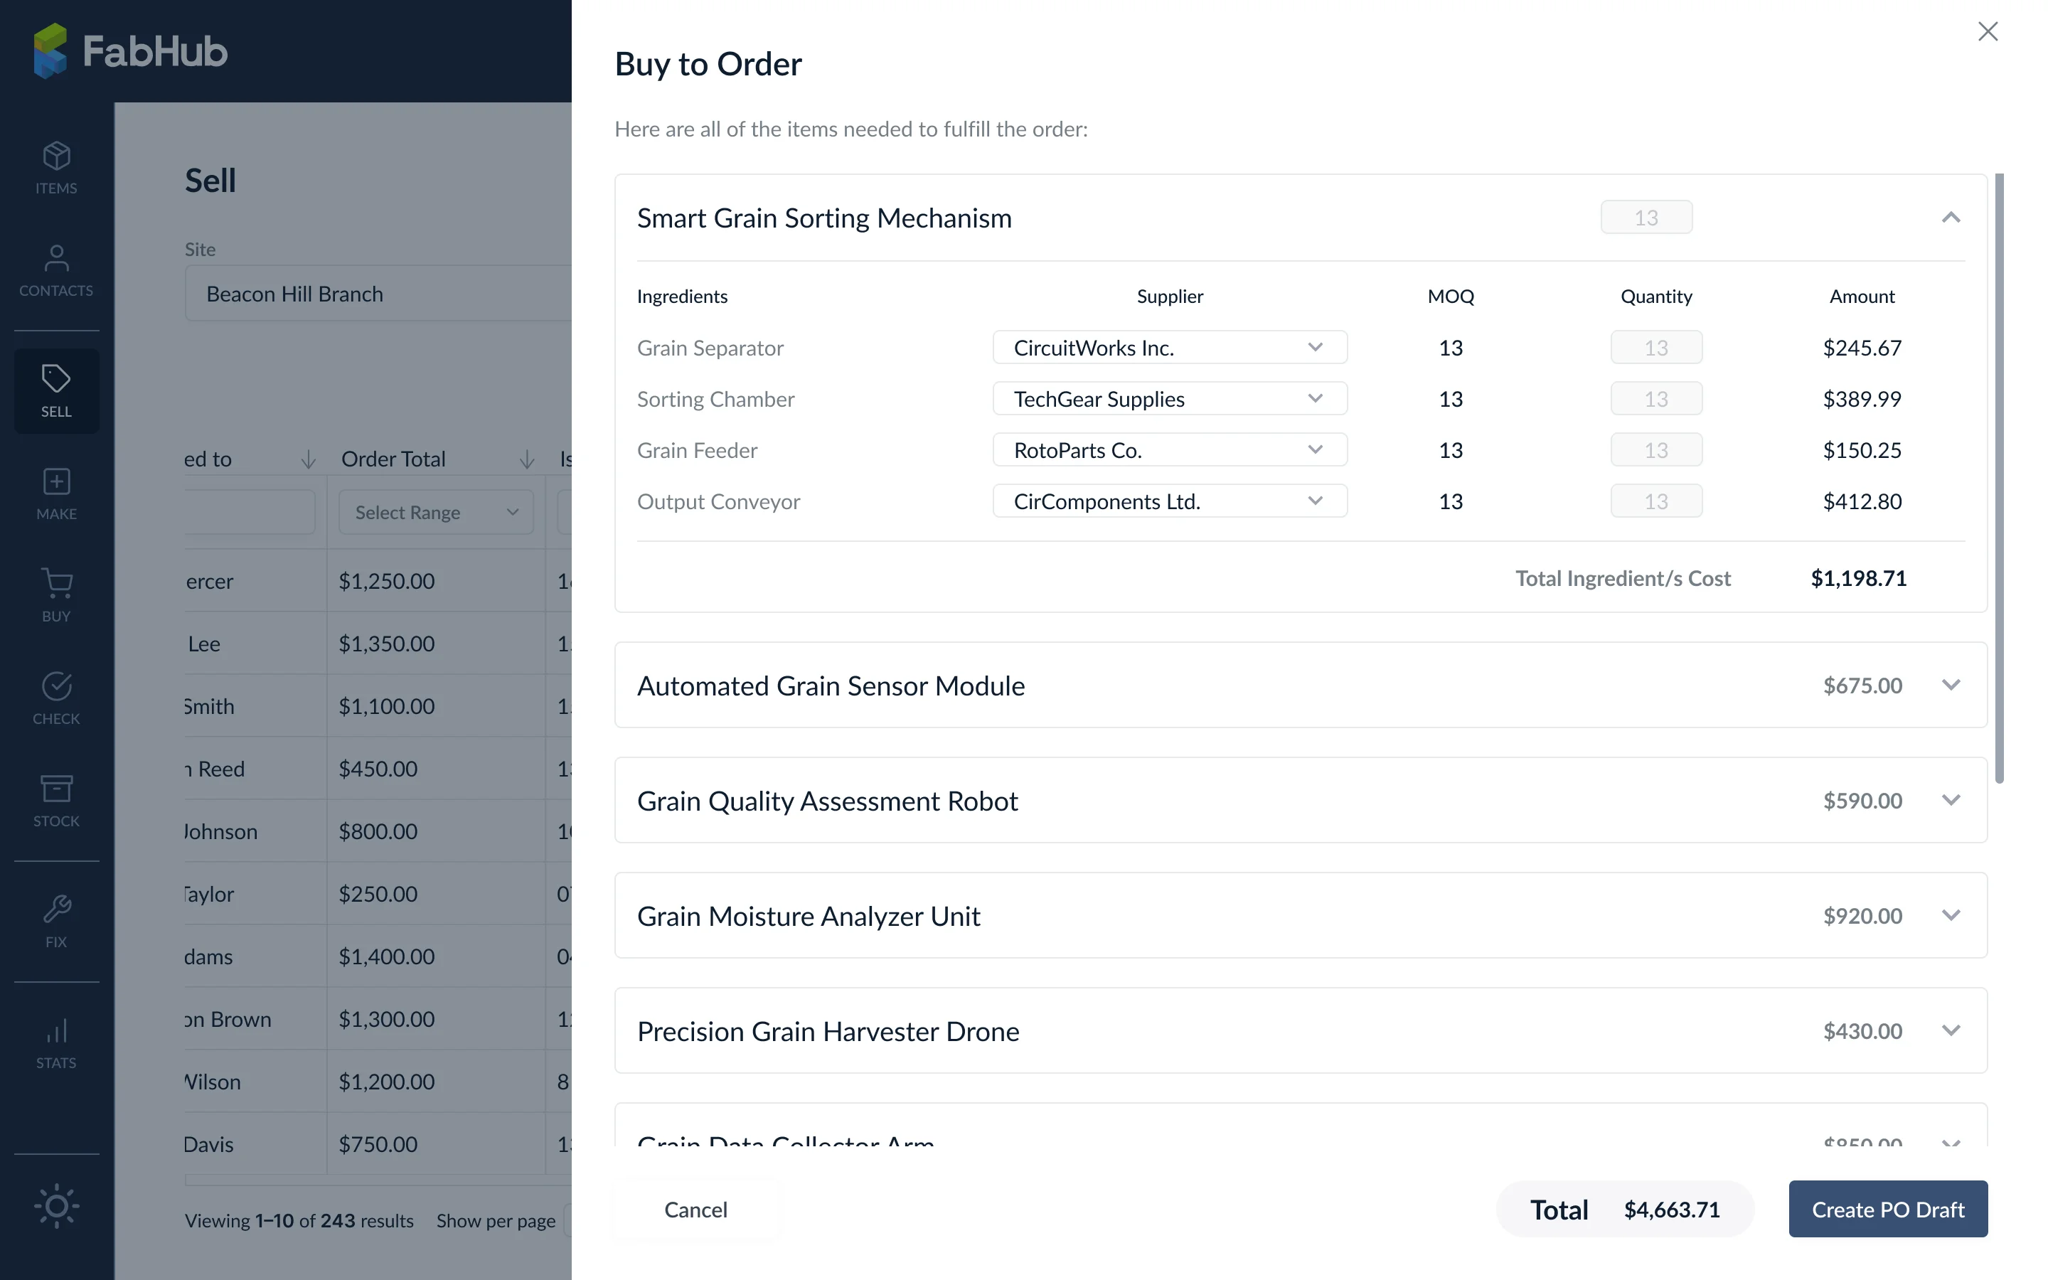Expand the Automated Grain Sensor Module section

(1951, 685)
